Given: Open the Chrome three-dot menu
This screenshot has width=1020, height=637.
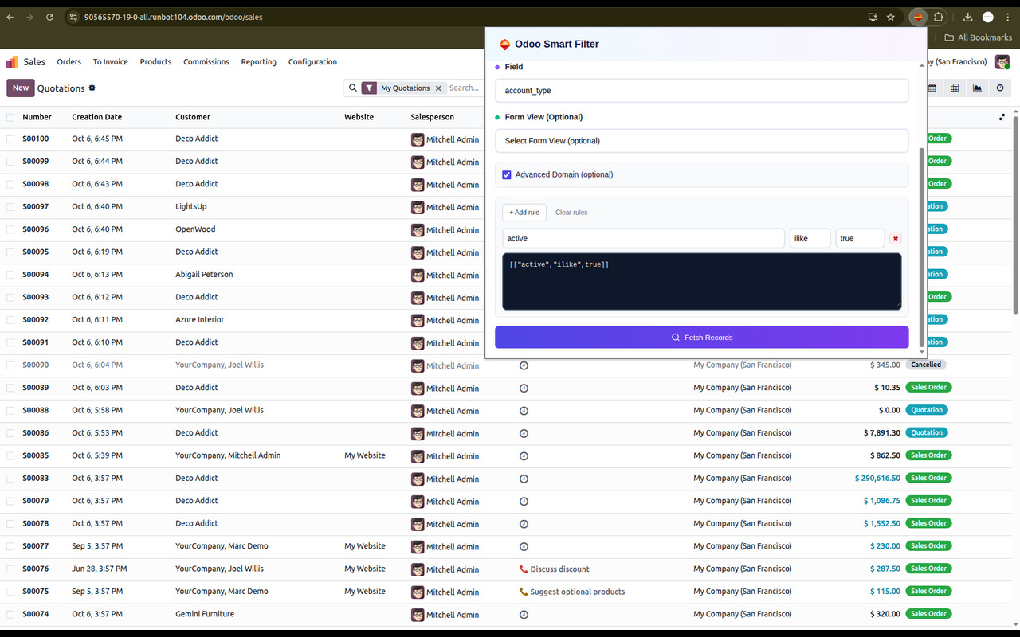Looking at the screenshot, I should (1007, 17).
